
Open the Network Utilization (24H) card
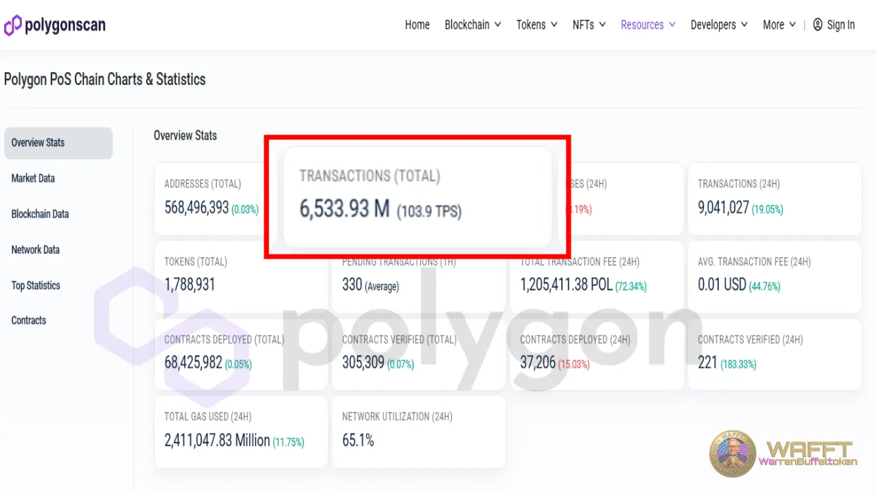tap(418, 431)
